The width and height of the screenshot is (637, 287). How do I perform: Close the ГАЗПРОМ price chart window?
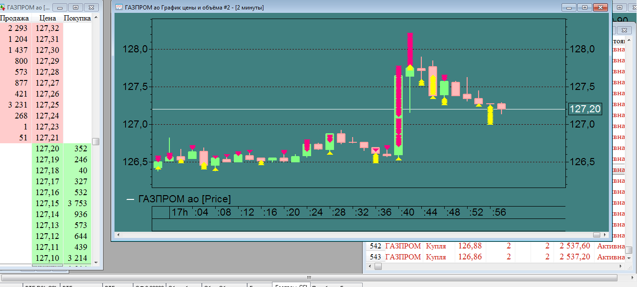click(600, 7)
